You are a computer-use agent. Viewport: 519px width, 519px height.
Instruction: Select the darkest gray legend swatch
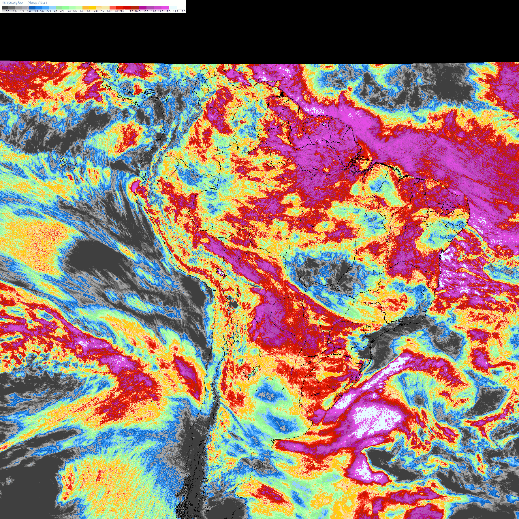coord(5,8)
